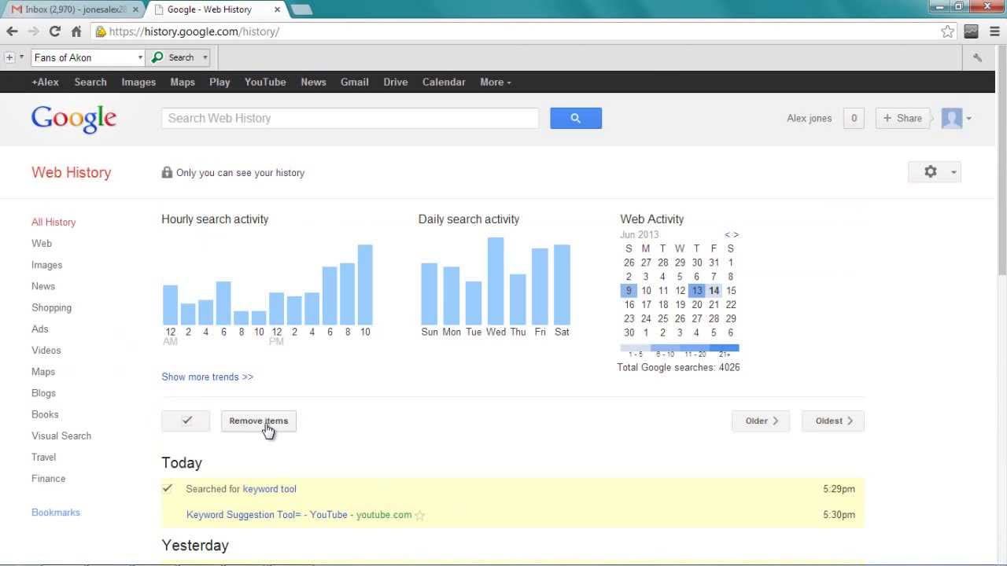Expand the small arrow beside the plus icon
Screen dimensions: 1007x566
pos(21,57)
